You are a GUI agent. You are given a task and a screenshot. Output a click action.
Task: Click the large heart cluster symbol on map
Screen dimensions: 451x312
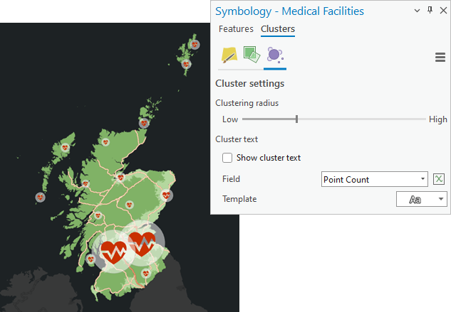coord(141,246)
